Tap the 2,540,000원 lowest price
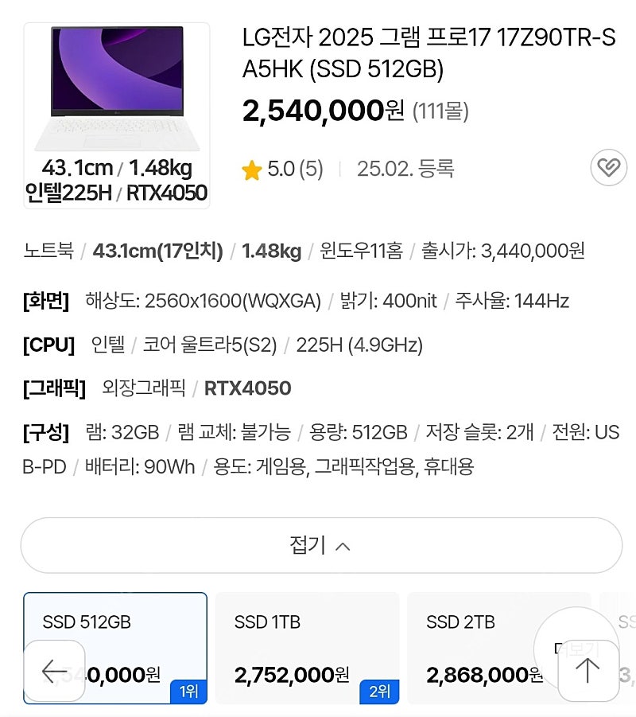The image size is (636, 717). (x=323, y=111)
